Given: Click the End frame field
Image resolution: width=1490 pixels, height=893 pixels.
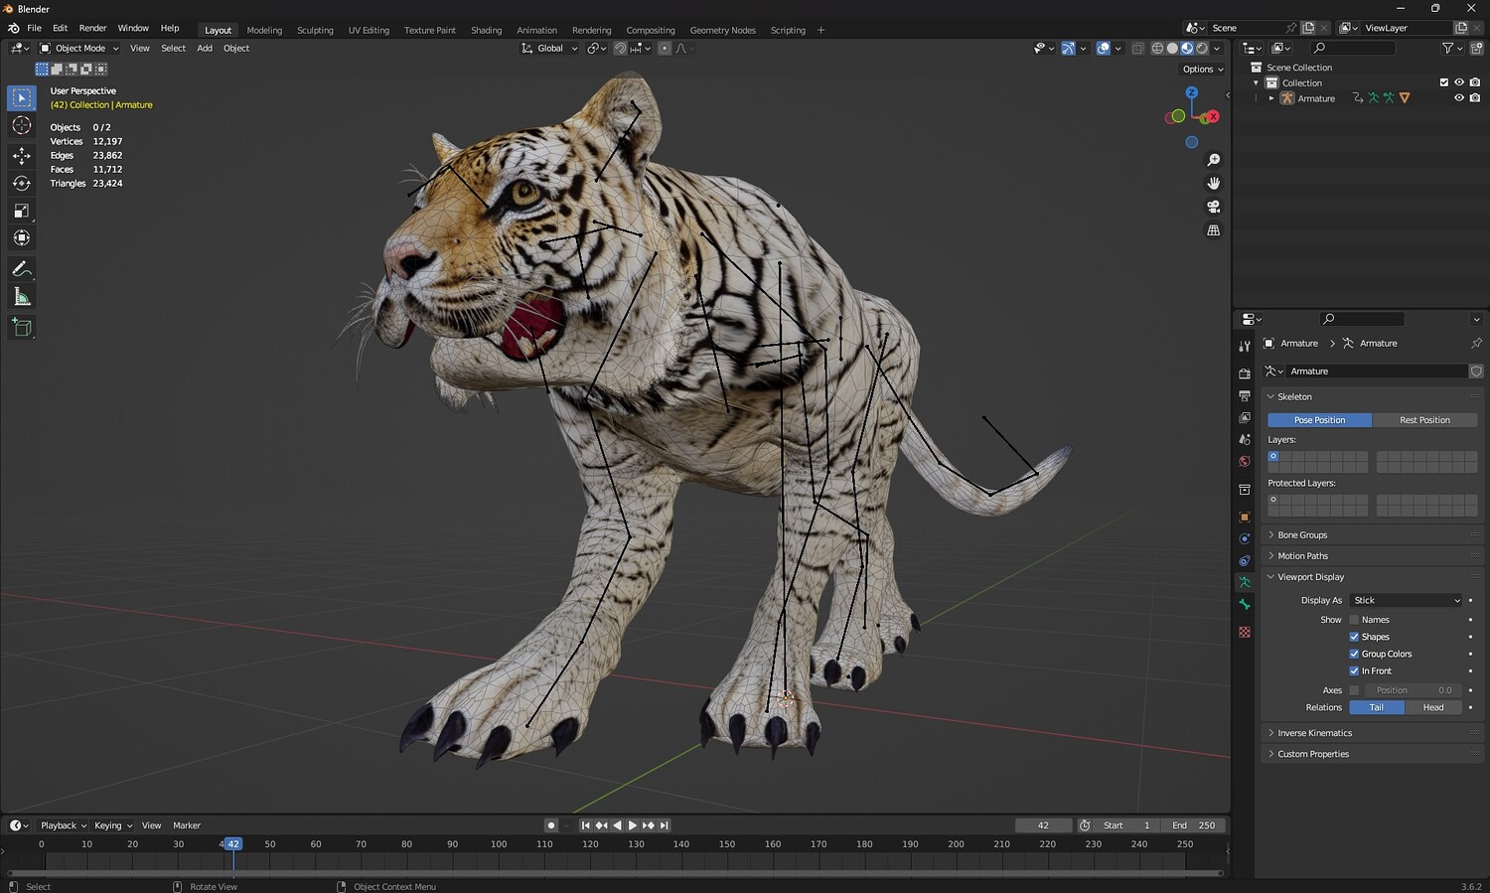Looking at the screenshot, I should click(1194, 825).
